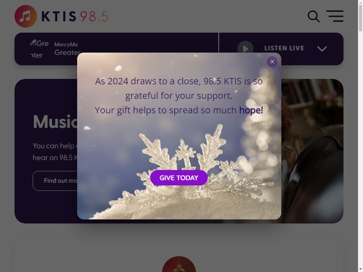Click the Music heading on hero banner
The height and width of the screenshot is (272, 363).
[55, 121]
